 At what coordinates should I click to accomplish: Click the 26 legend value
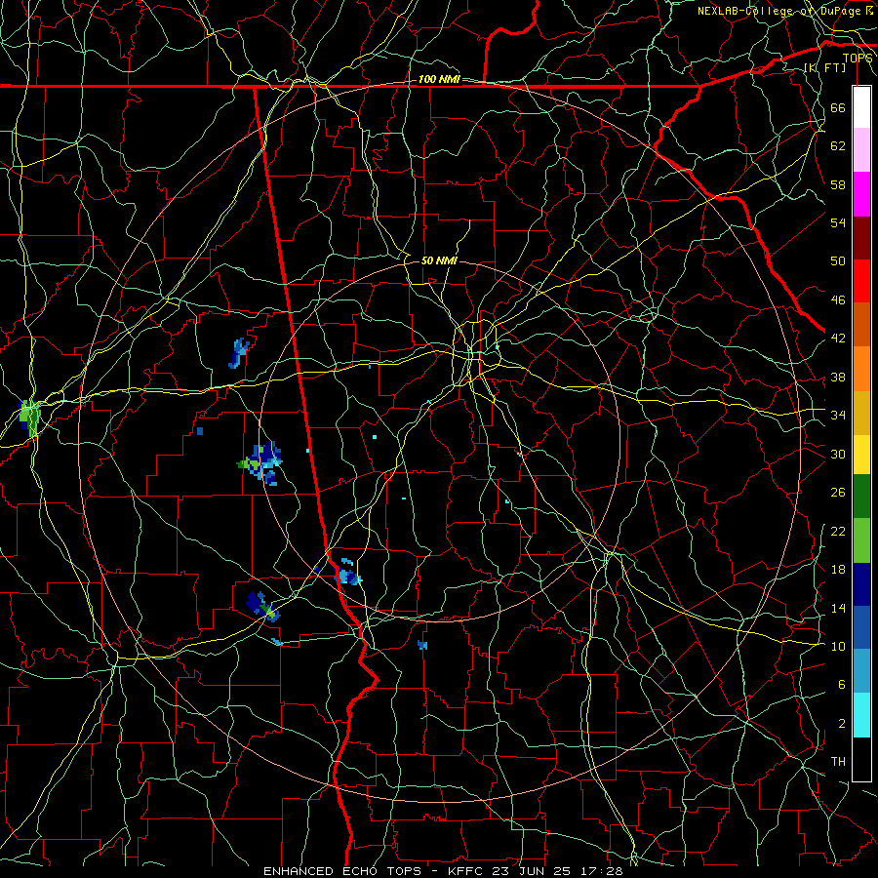coord(838,493)
